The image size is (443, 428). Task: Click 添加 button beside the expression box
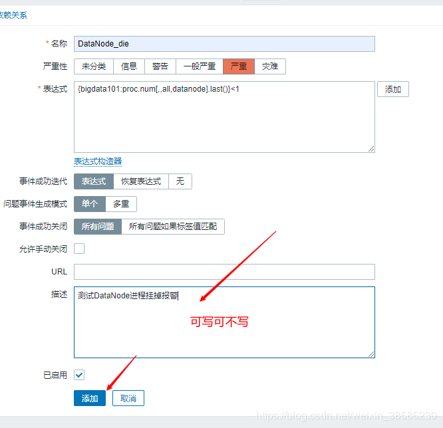click(x=393, y=89)
